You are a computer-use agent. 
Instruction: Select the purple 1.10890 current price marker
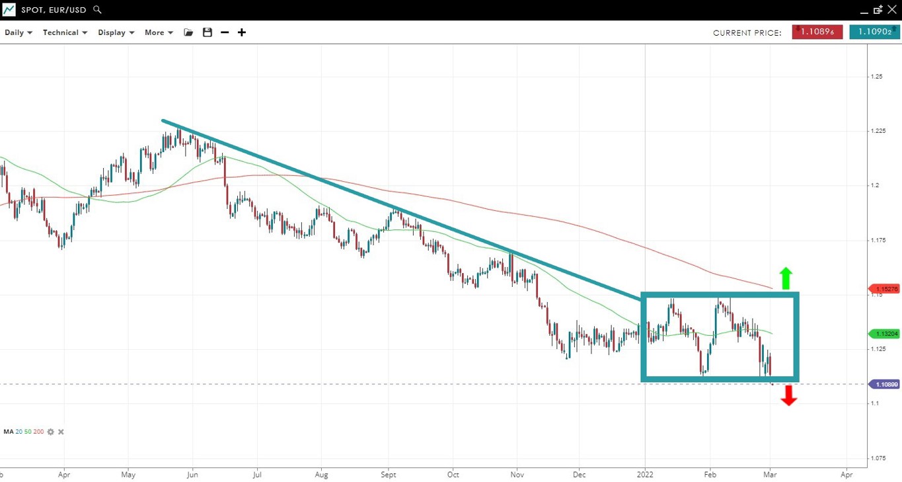[x=886, y=384]
